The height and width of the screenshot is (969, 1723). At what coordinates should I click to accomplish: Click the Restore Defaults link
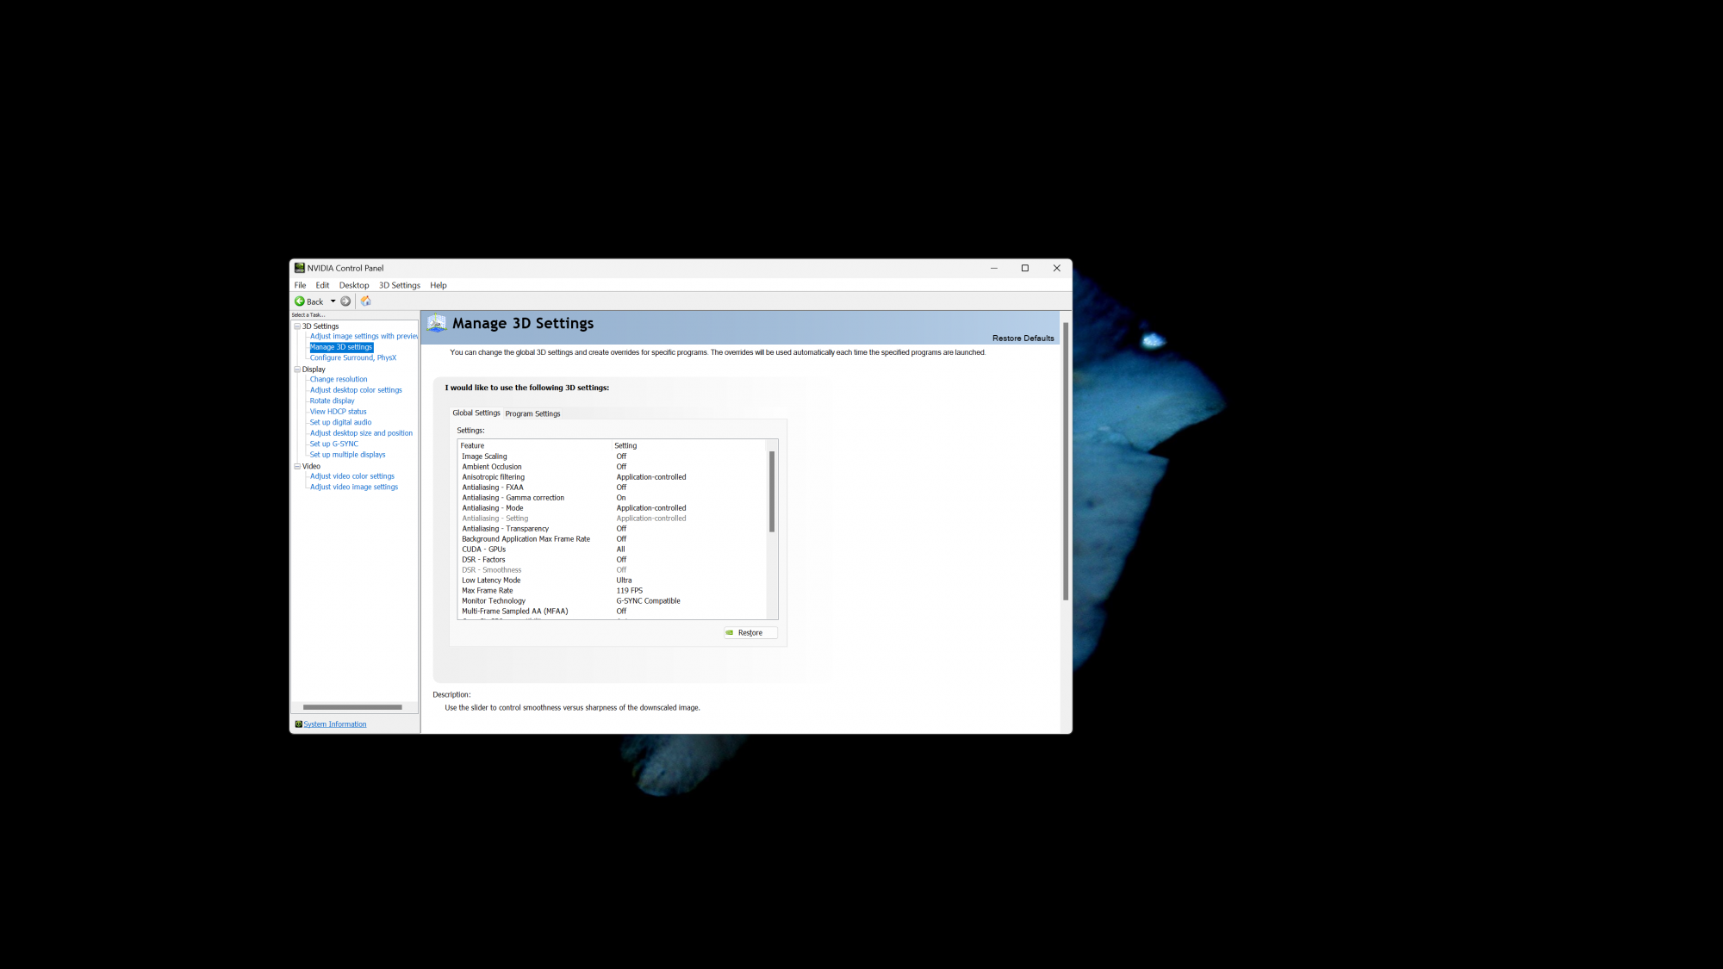(1023, 339)
